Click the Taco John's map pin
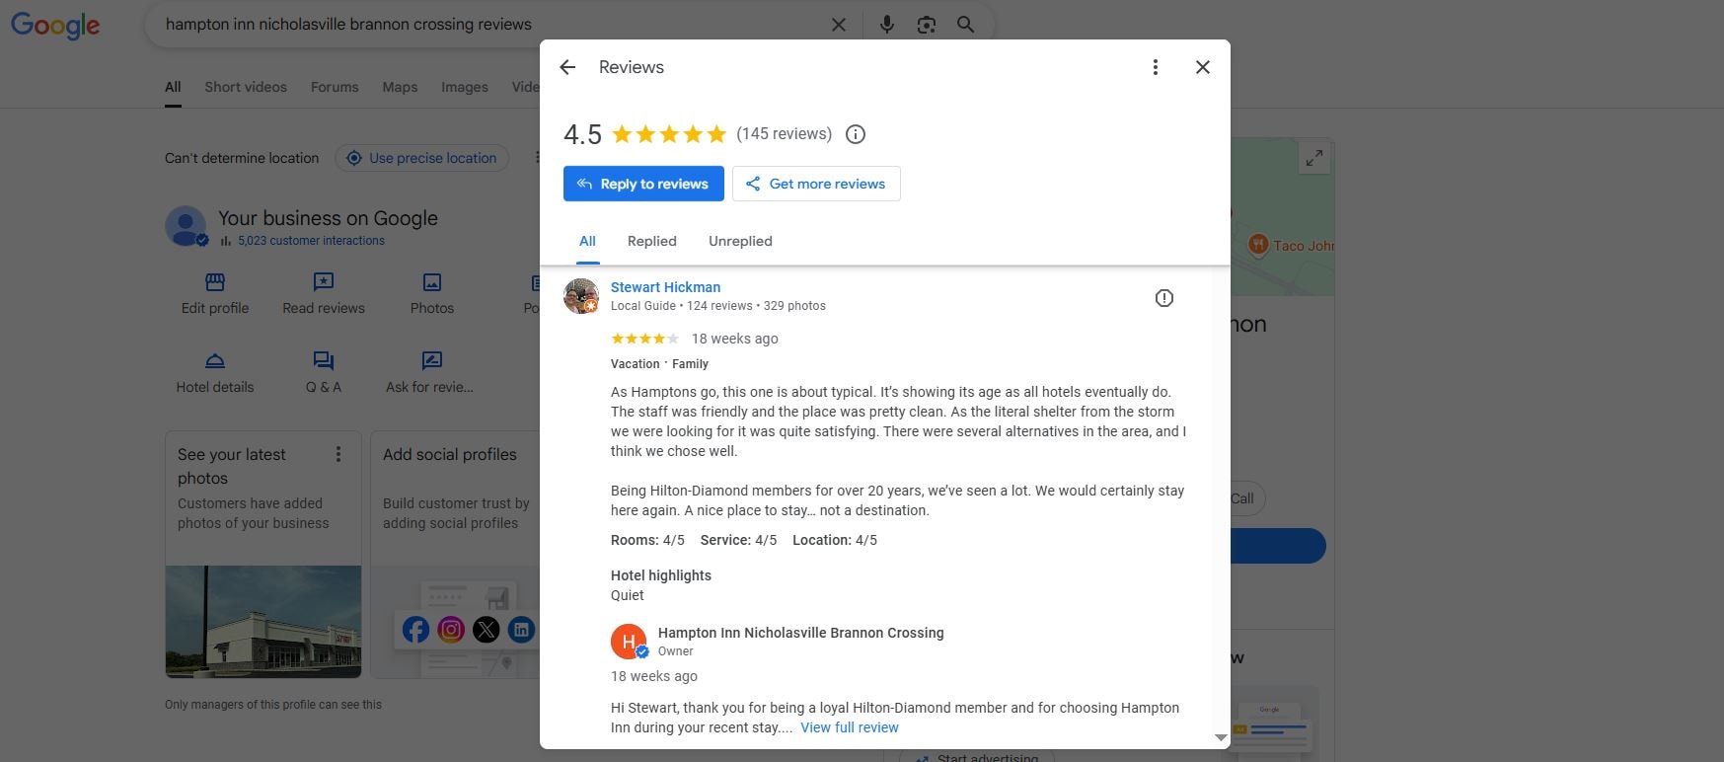Viewport: 1724px width, 762px height. (x=1258, y=245)
